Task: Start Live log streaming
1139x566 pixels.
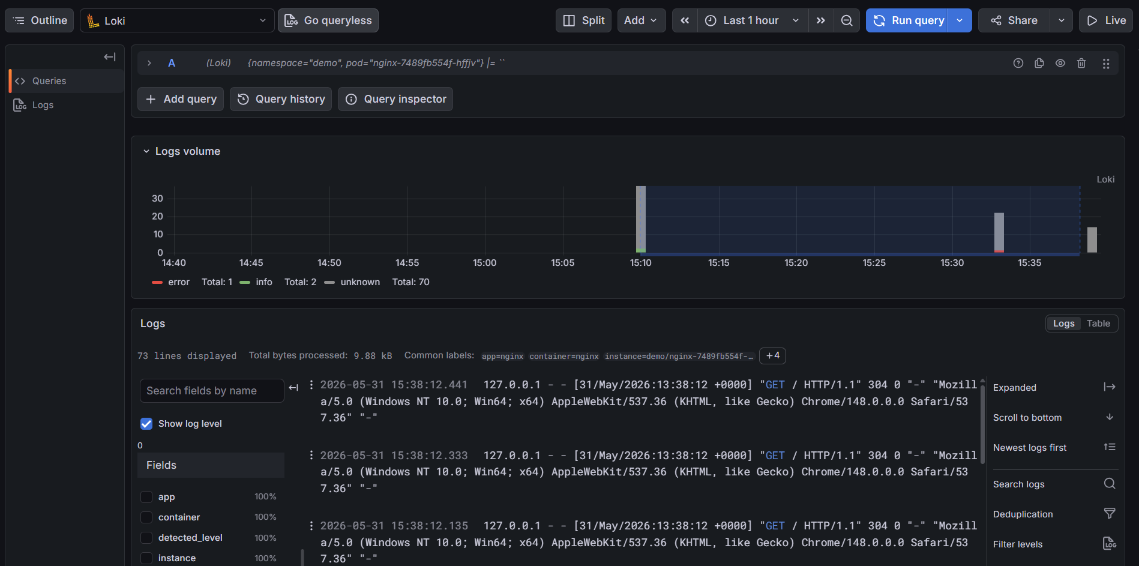Action: 1106,20
